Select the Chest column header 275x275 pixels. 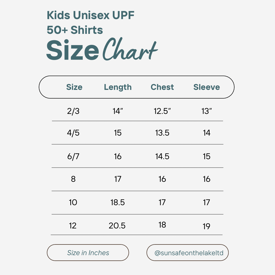pyautogui.click(x=162, y=87)
